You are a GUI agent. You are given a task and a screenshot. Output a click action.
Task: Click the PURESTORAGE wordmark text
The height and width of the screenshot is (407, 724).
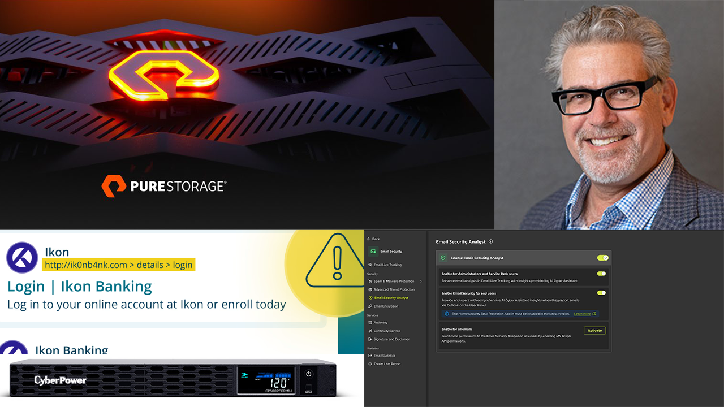point(179,187)
